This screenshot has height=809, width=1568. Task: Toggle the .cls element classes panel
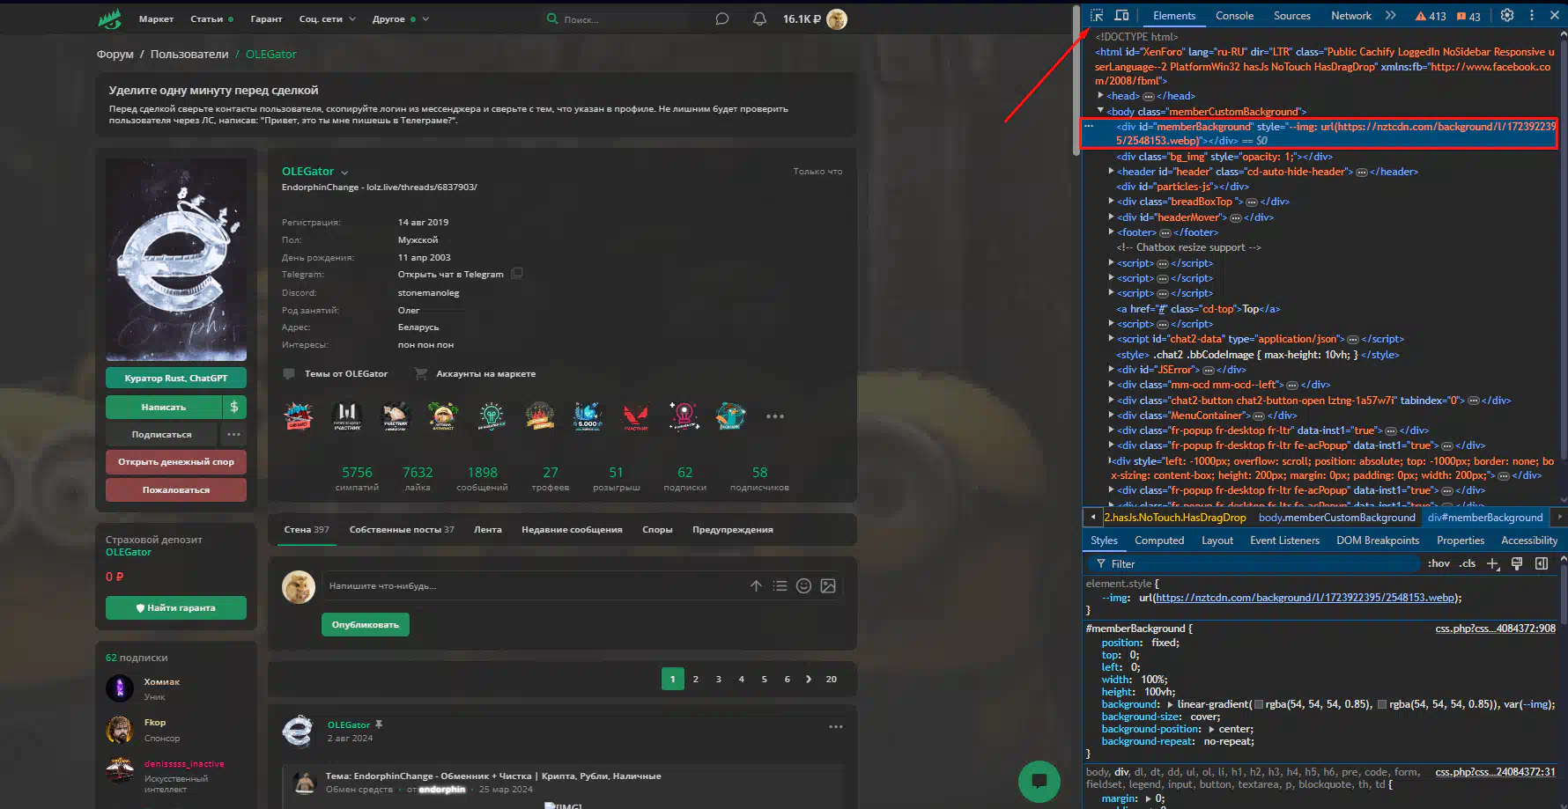(1467, 563)
